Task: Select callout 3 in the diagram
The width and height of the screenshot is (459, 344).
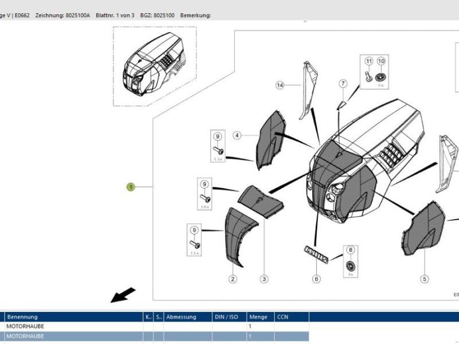Action: (x=264, y=279)
